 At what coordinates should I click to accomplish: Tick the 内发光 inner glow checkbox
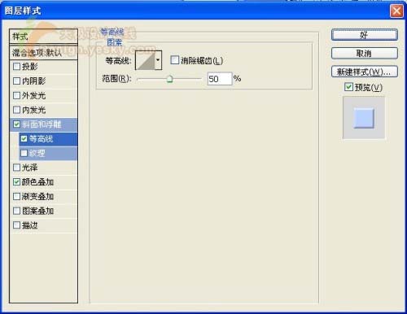point(16,110)
